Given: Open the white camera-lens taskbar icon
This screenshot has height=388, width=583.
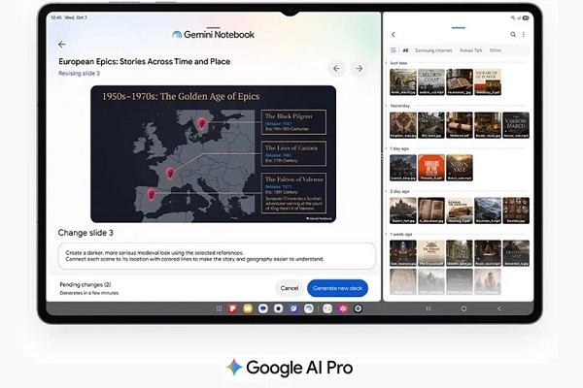Looking at the screenshot, I should pos(278,308).
